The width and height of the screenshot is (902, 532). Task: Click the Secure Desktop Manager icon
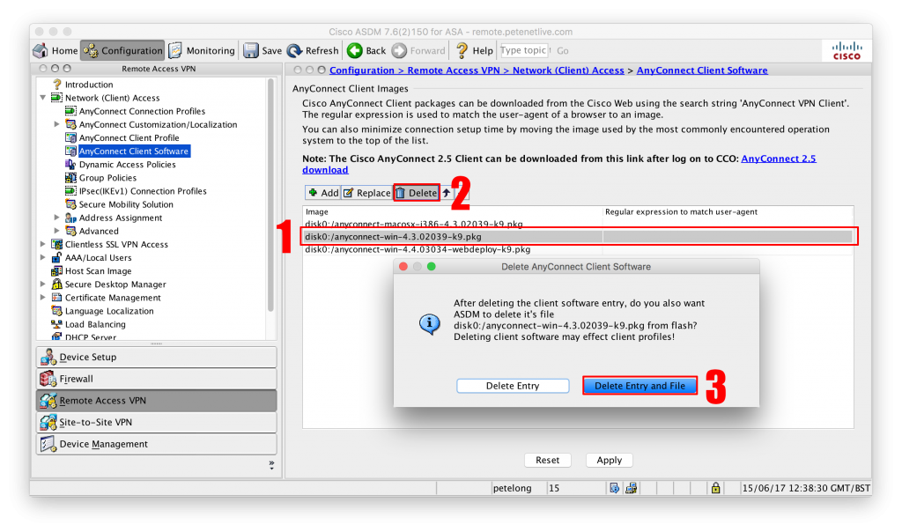(56, 284)
